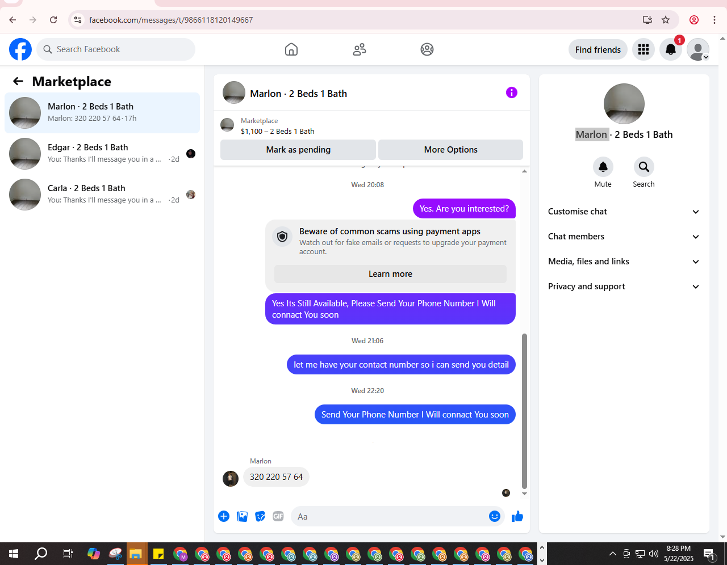This screenshot has width=727, height=565.
Task: Click the Find friends button
Action: [x=598, y=49]
